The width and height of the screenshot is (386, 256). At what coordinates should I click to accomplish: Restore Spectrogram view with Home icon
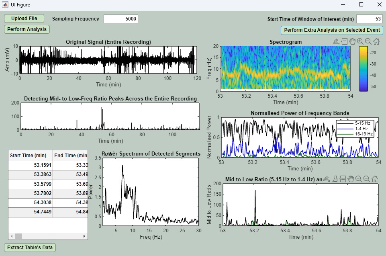(376, 41)
